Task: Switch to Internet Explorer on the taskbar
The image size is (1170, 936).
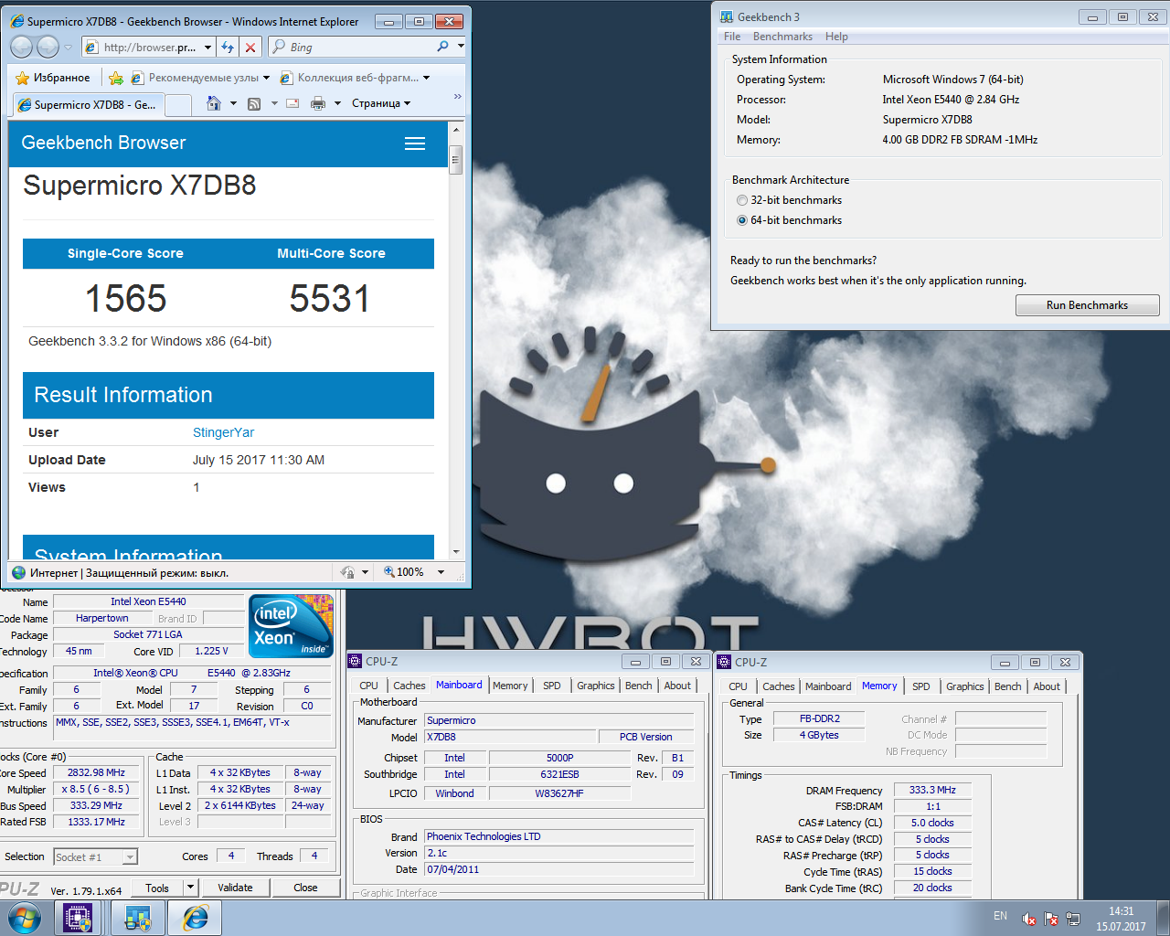Action: coord(195,918)
